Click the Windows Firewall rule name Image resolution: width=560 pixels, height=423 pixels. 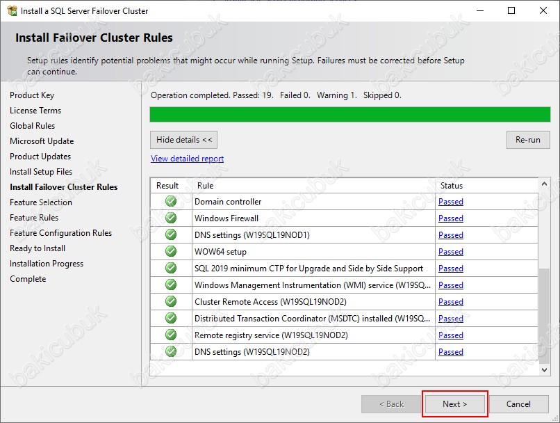[227, 218]
